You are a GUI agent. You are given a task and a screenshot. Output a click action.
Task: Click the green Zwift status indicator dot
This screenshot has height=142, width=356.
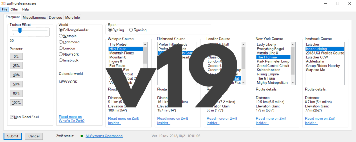pos(82,136)
